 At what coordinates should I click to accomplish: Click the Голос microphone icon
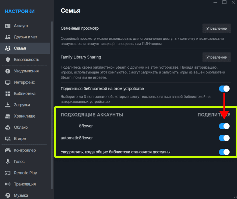pyautogui.click(x=8, y=162)
